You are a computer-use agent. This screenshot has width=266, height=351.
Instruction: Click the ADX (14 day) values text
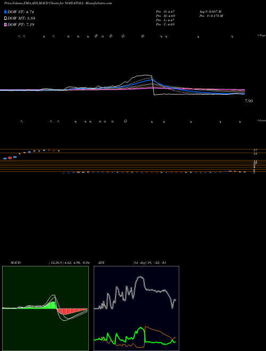tap(149, 263)
